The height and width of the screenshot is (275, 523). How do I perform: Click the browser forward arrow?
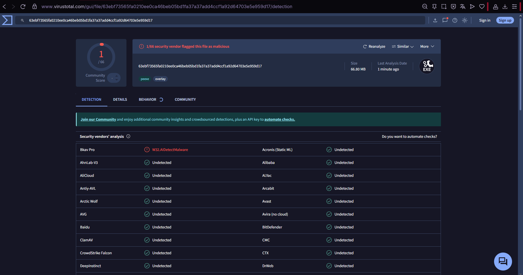(x=13, y=6)
